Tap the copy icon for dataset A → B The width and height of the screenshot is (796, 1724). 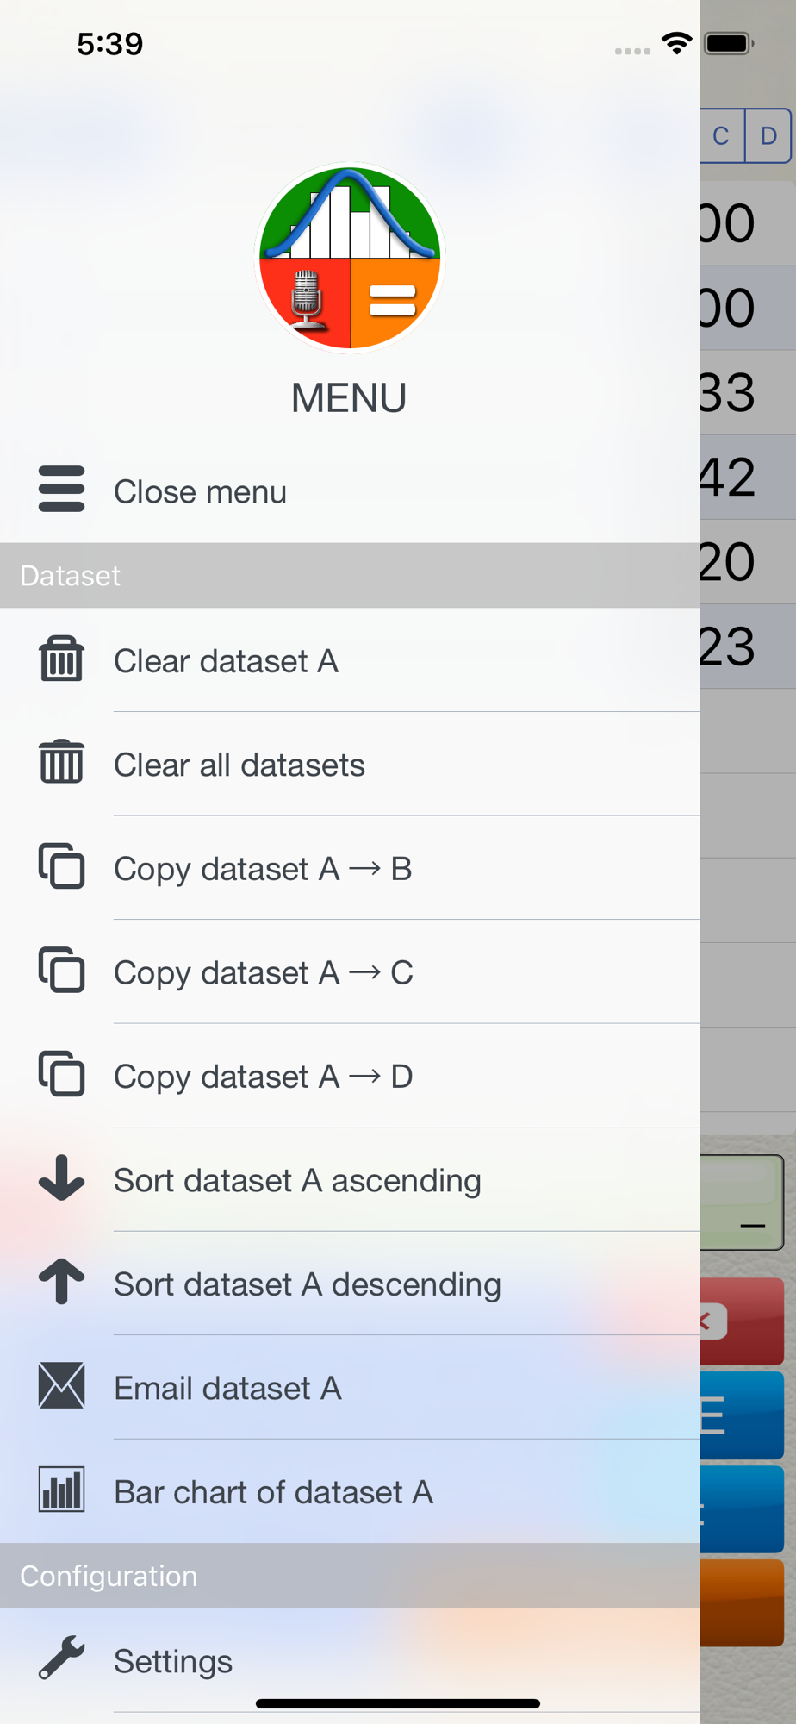click(61, 866)
